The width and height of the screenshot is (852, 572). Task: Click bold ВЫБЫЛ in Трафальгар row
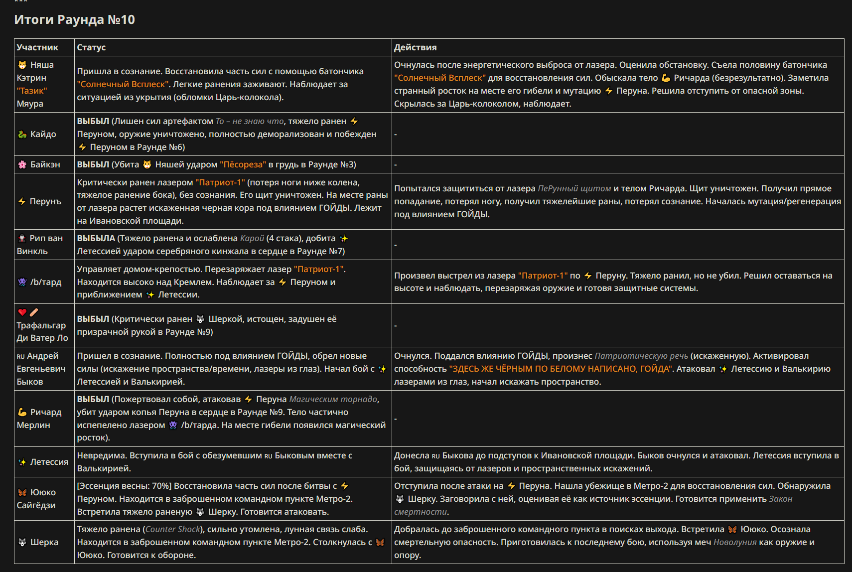(x=93, y=319)
